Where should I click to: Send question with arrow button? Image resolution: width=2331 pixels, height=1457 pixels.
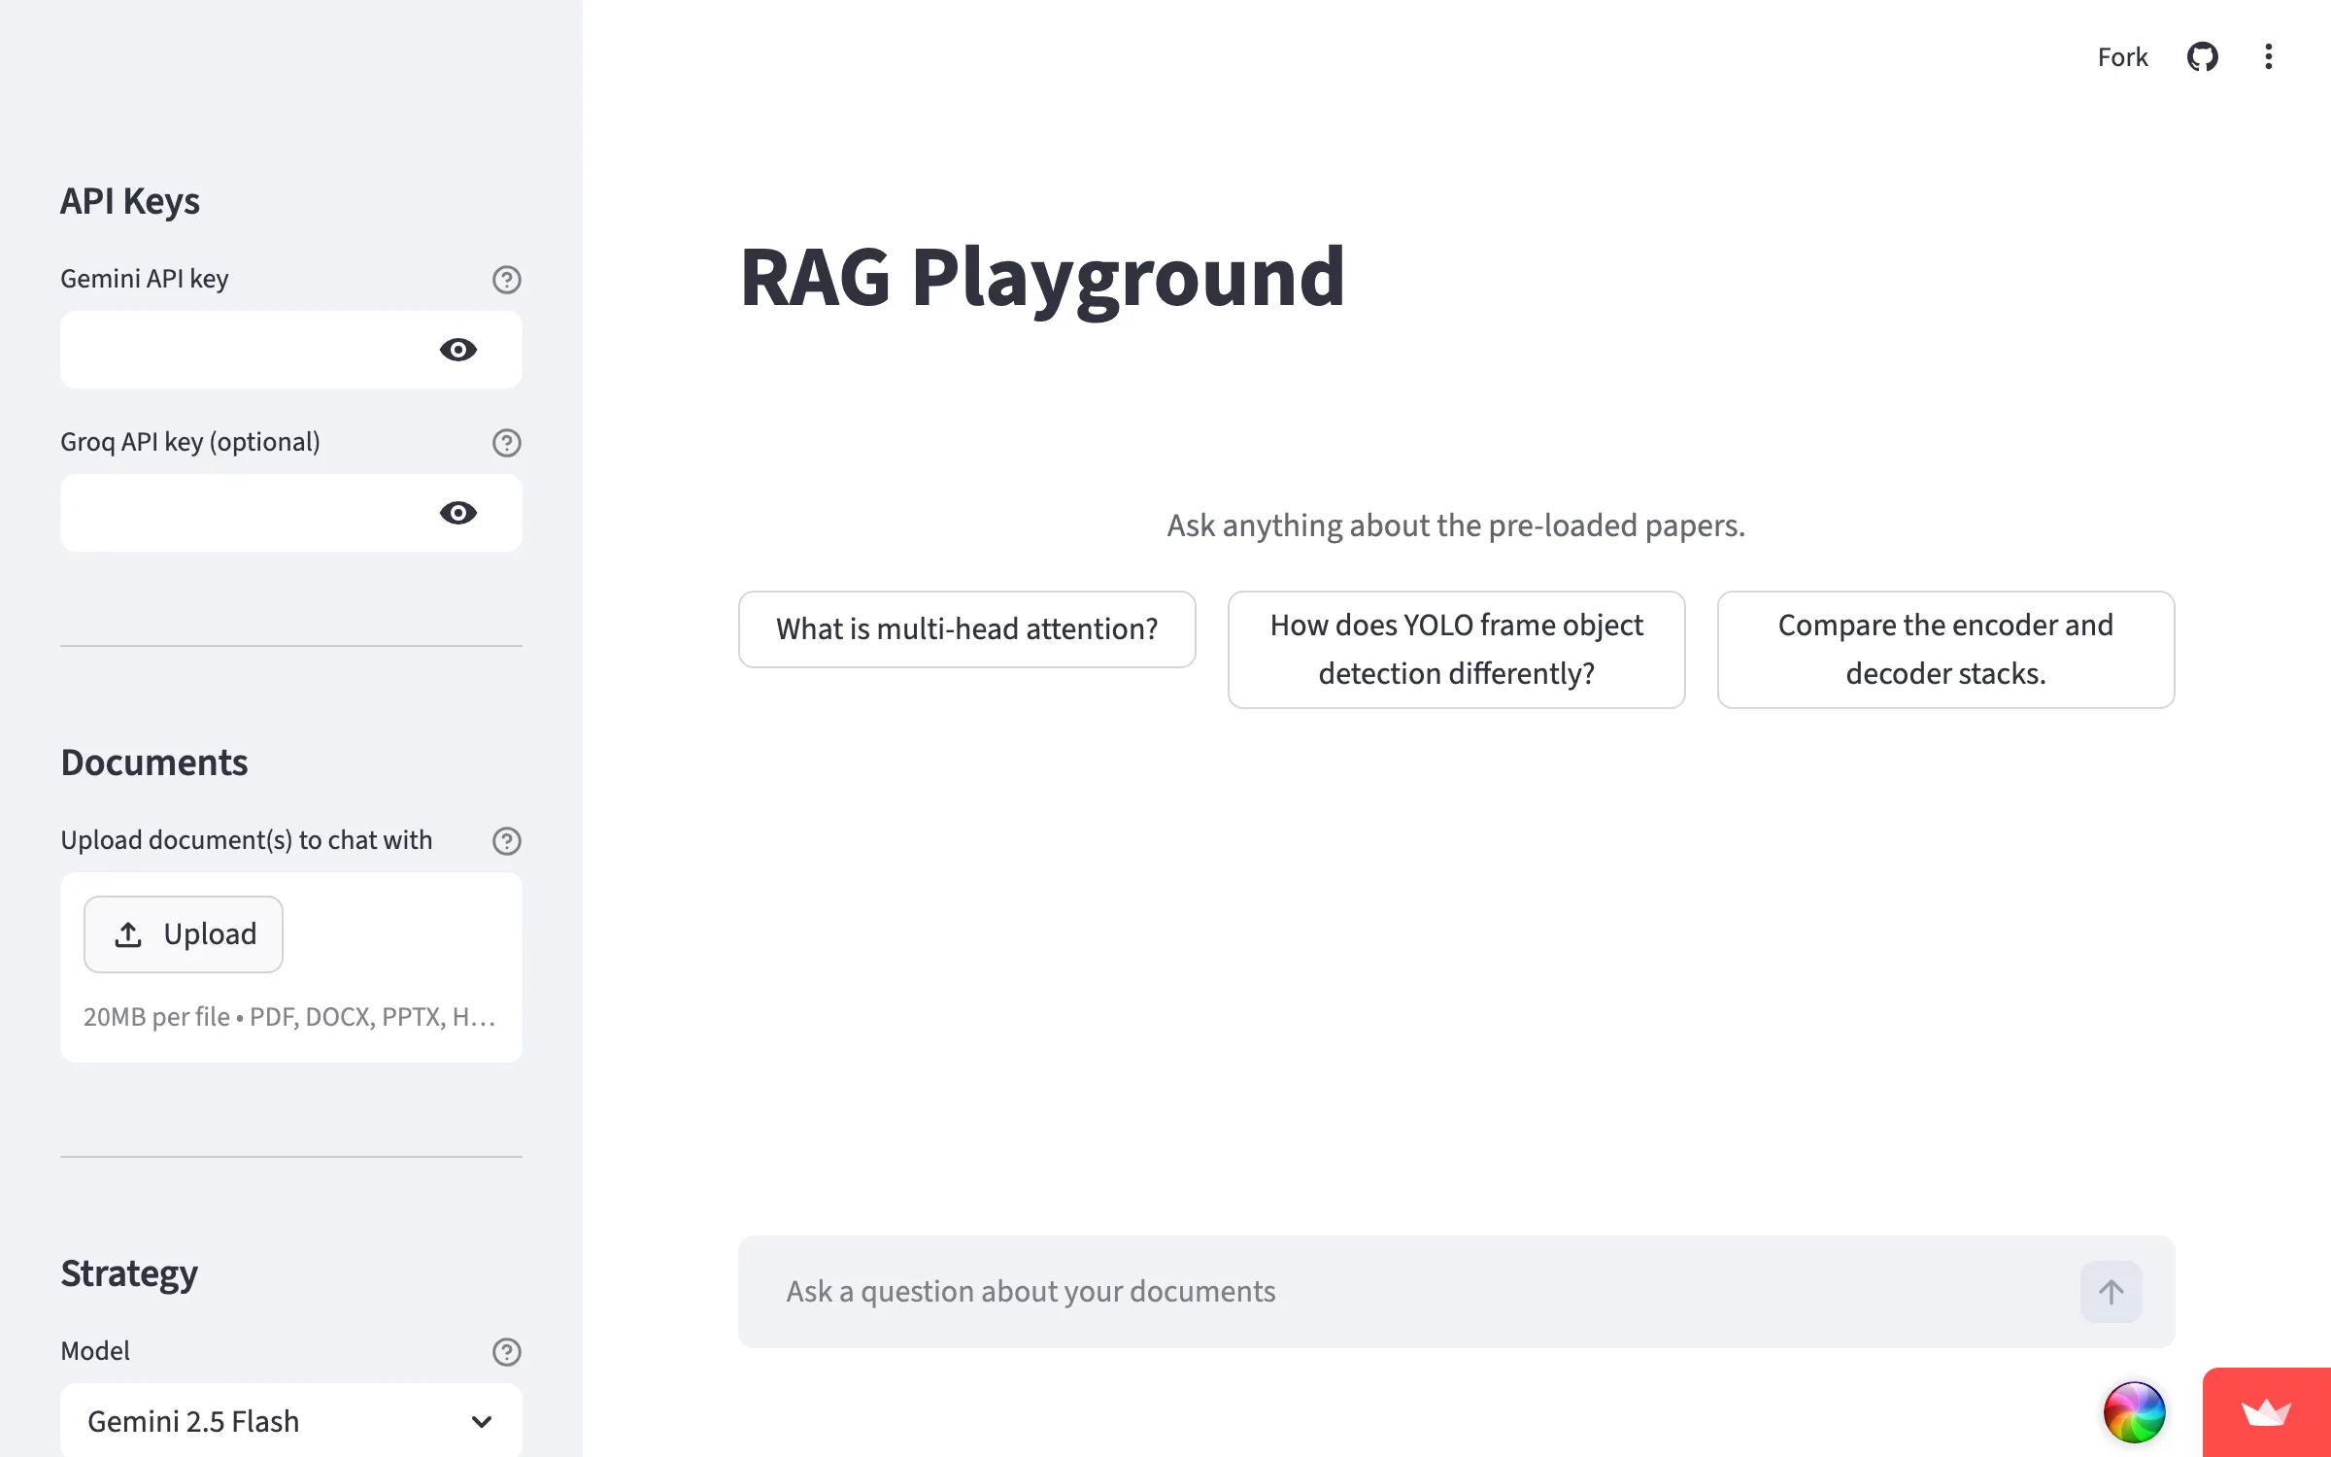click(2111, 1292)
